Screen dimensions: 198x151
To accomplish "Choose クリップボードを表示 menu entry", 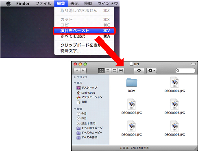I will point(80,45).
